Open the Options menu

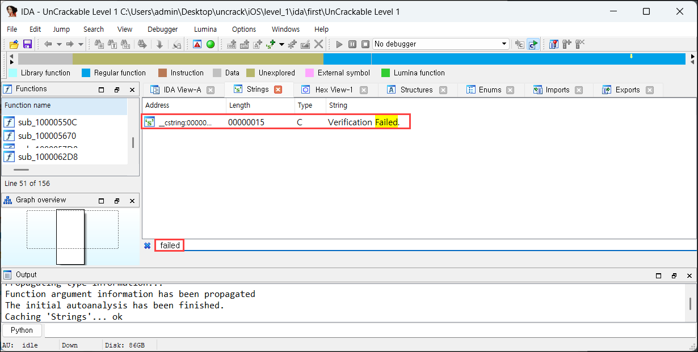pyautogui.click(x=244, y=29)
